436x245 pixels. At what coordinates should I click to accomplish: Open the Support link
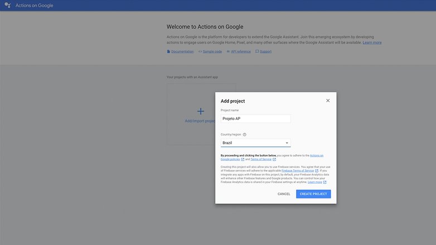click(265, 51)
